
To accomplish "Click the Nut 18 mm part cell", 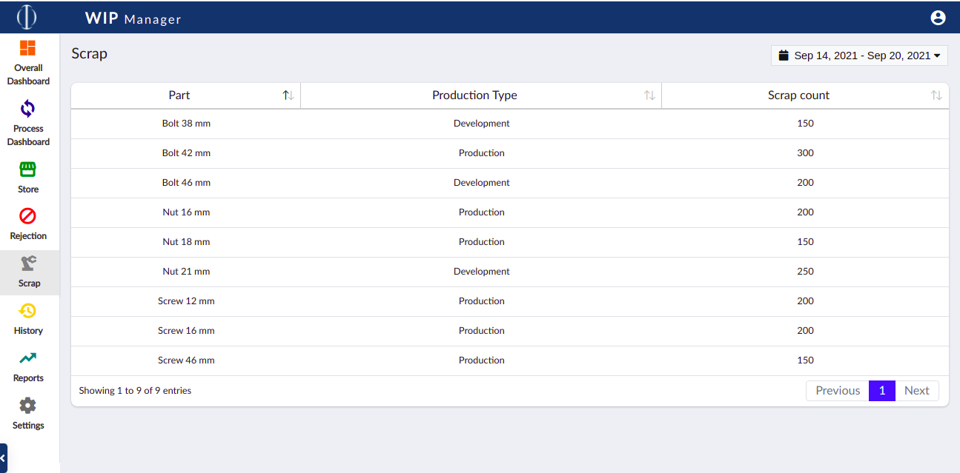I will click(x=186, y=242).
